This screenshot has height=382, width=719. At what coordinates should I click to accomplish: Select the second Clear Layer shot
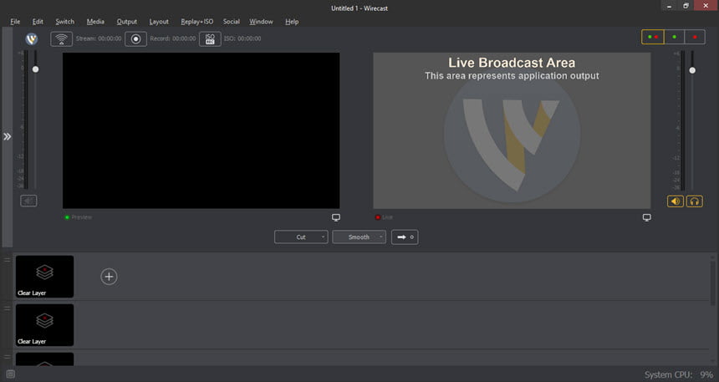click(44, 325)
